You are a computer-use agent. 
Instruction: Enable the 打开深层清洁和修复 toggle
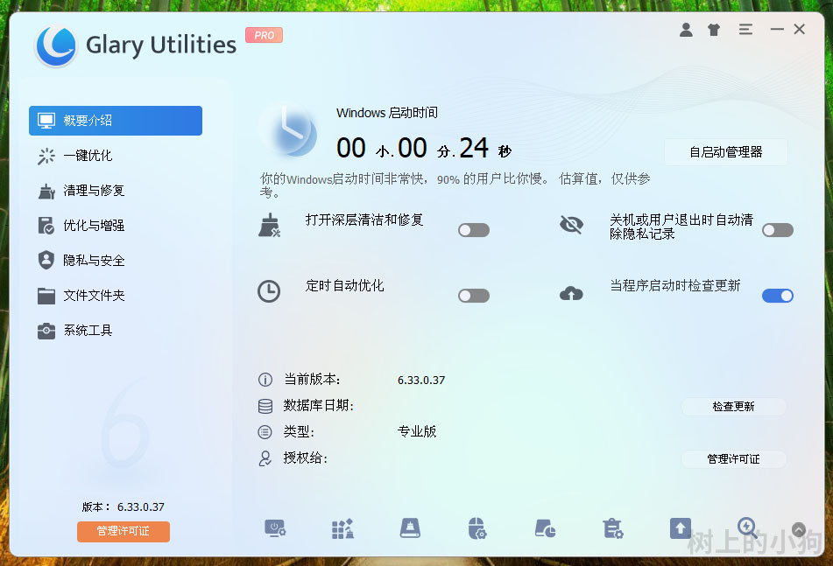473,230
